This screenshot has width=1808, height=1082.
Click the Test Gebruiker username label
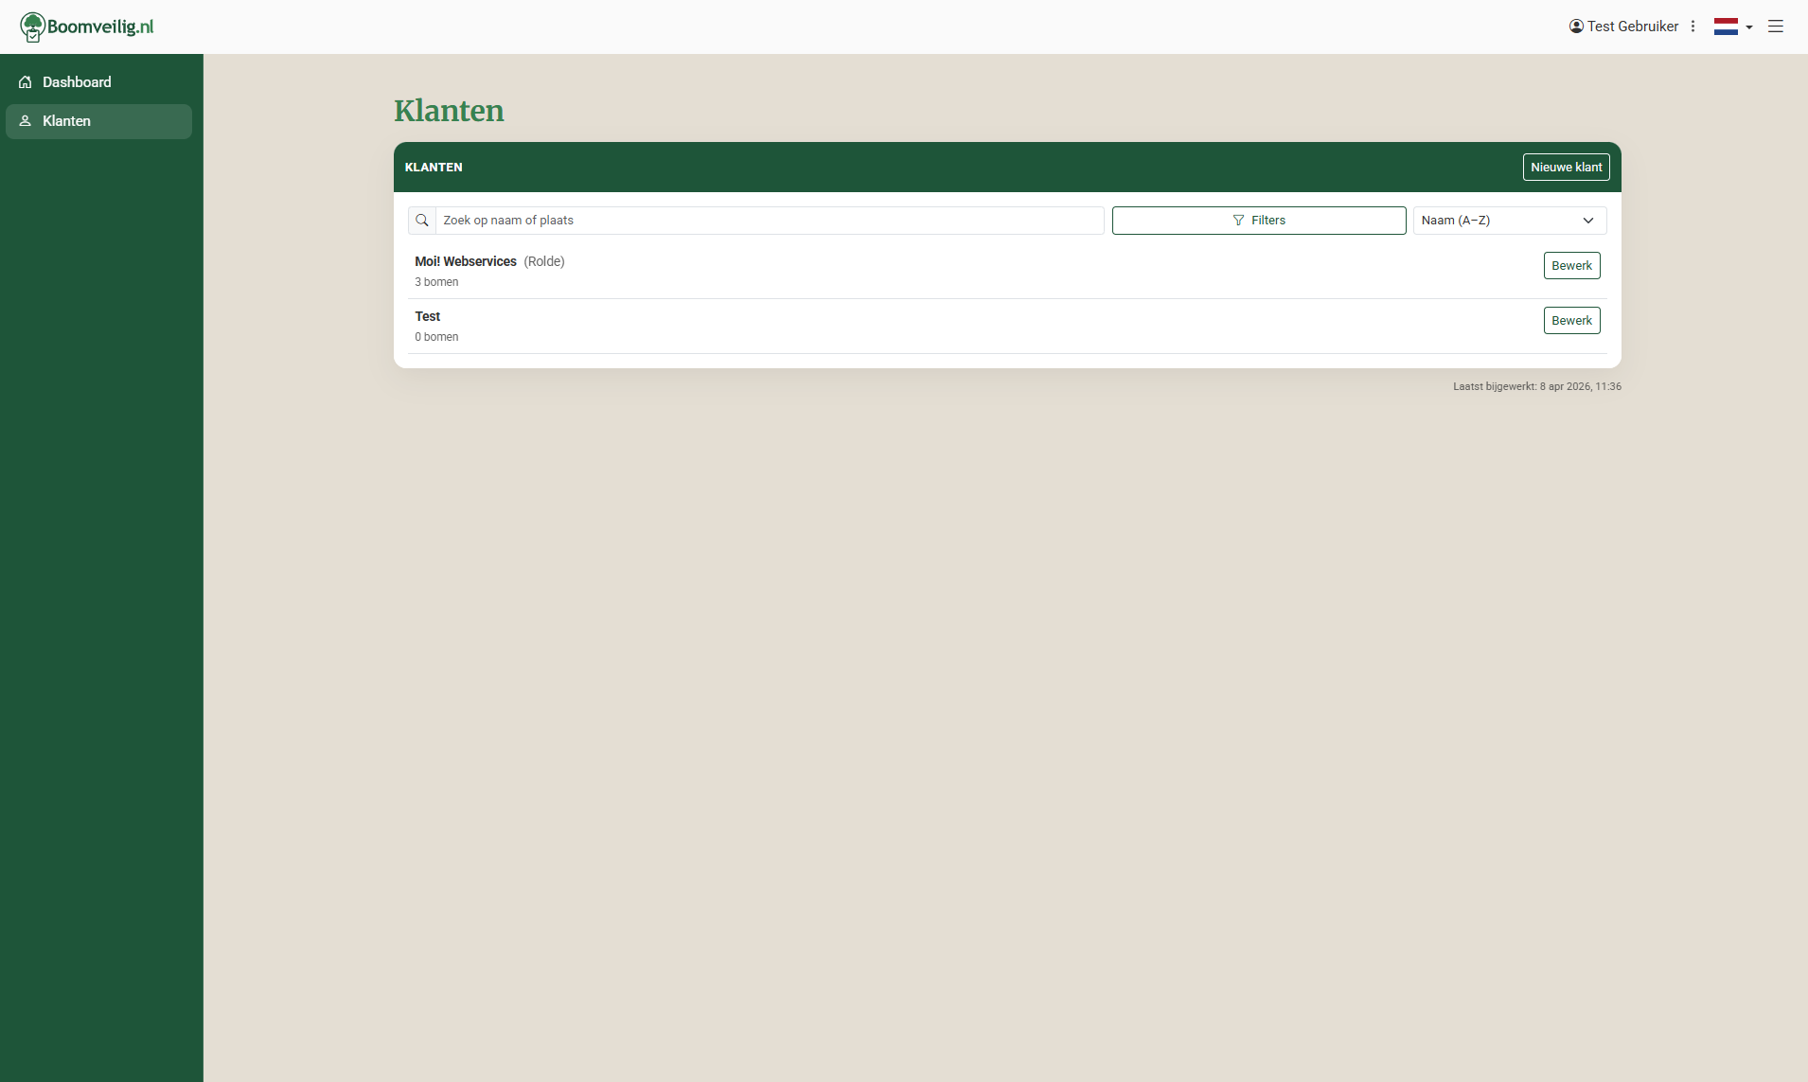1633,27
